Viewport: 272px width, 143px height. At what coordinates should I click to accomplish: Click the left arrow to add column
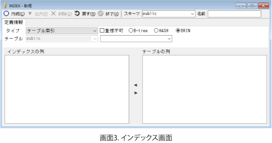coord(136,85)
